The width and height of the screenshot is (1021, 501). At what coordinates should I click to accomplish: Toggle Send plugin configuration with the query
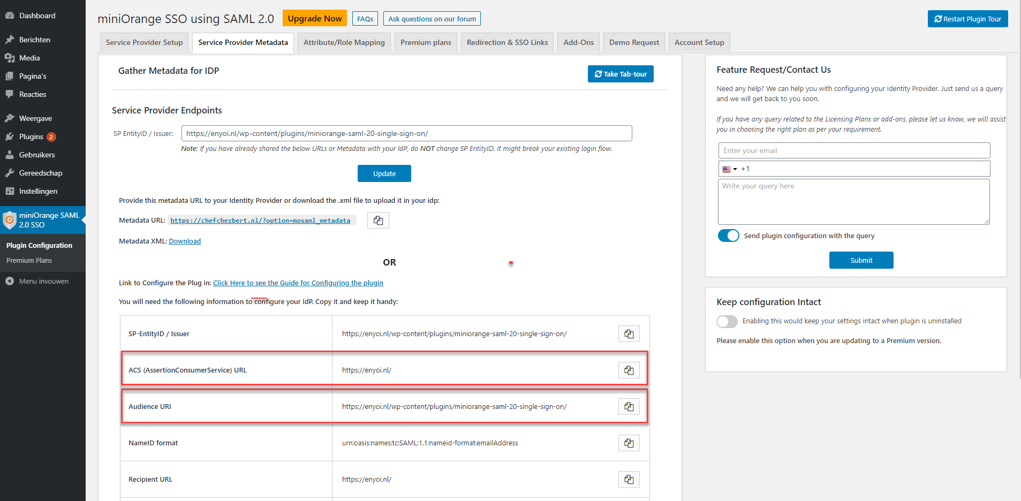pos(728,236)
